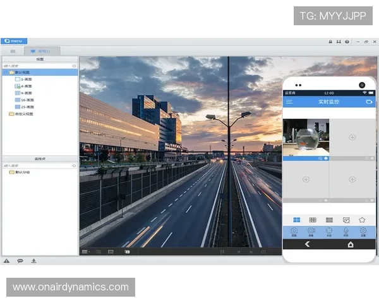
Task: Expand the 默认视图 folder
Action: [x=19, y=73]
